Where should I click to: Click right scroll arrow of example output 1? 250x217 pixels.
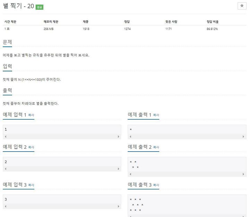[243, 137]
